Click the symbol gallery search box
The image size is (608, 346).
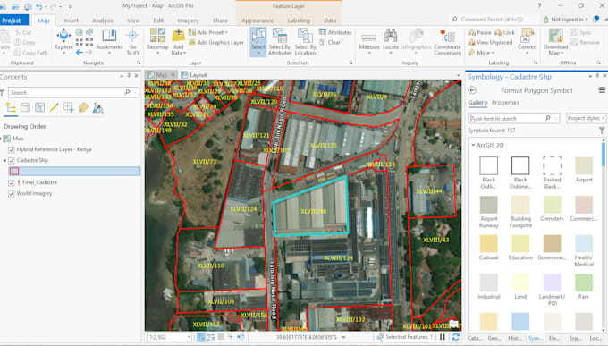pos(514,118)
